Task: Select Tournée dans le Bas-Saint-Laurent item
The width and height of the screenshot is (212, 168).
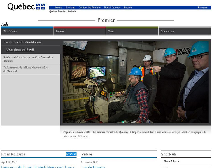Action: coord(31,42)
